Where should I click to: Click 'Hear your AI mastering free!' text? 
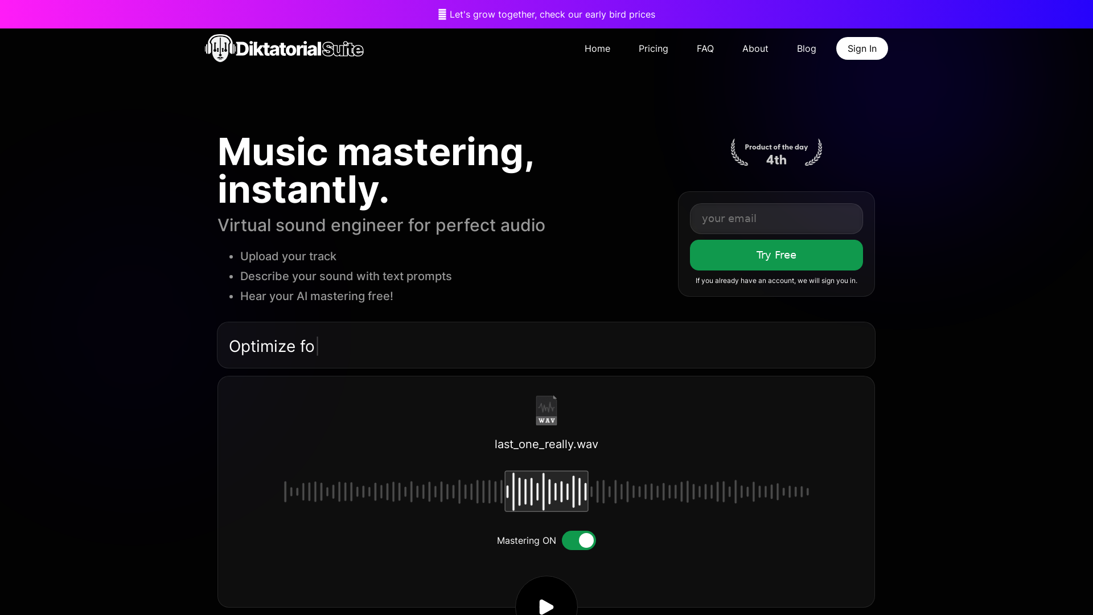[317, 296]
